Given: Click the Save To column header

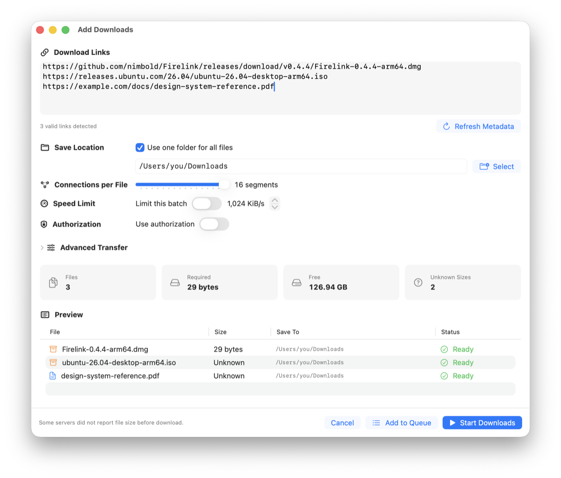Looking at the screenshot, I should 288,332.
